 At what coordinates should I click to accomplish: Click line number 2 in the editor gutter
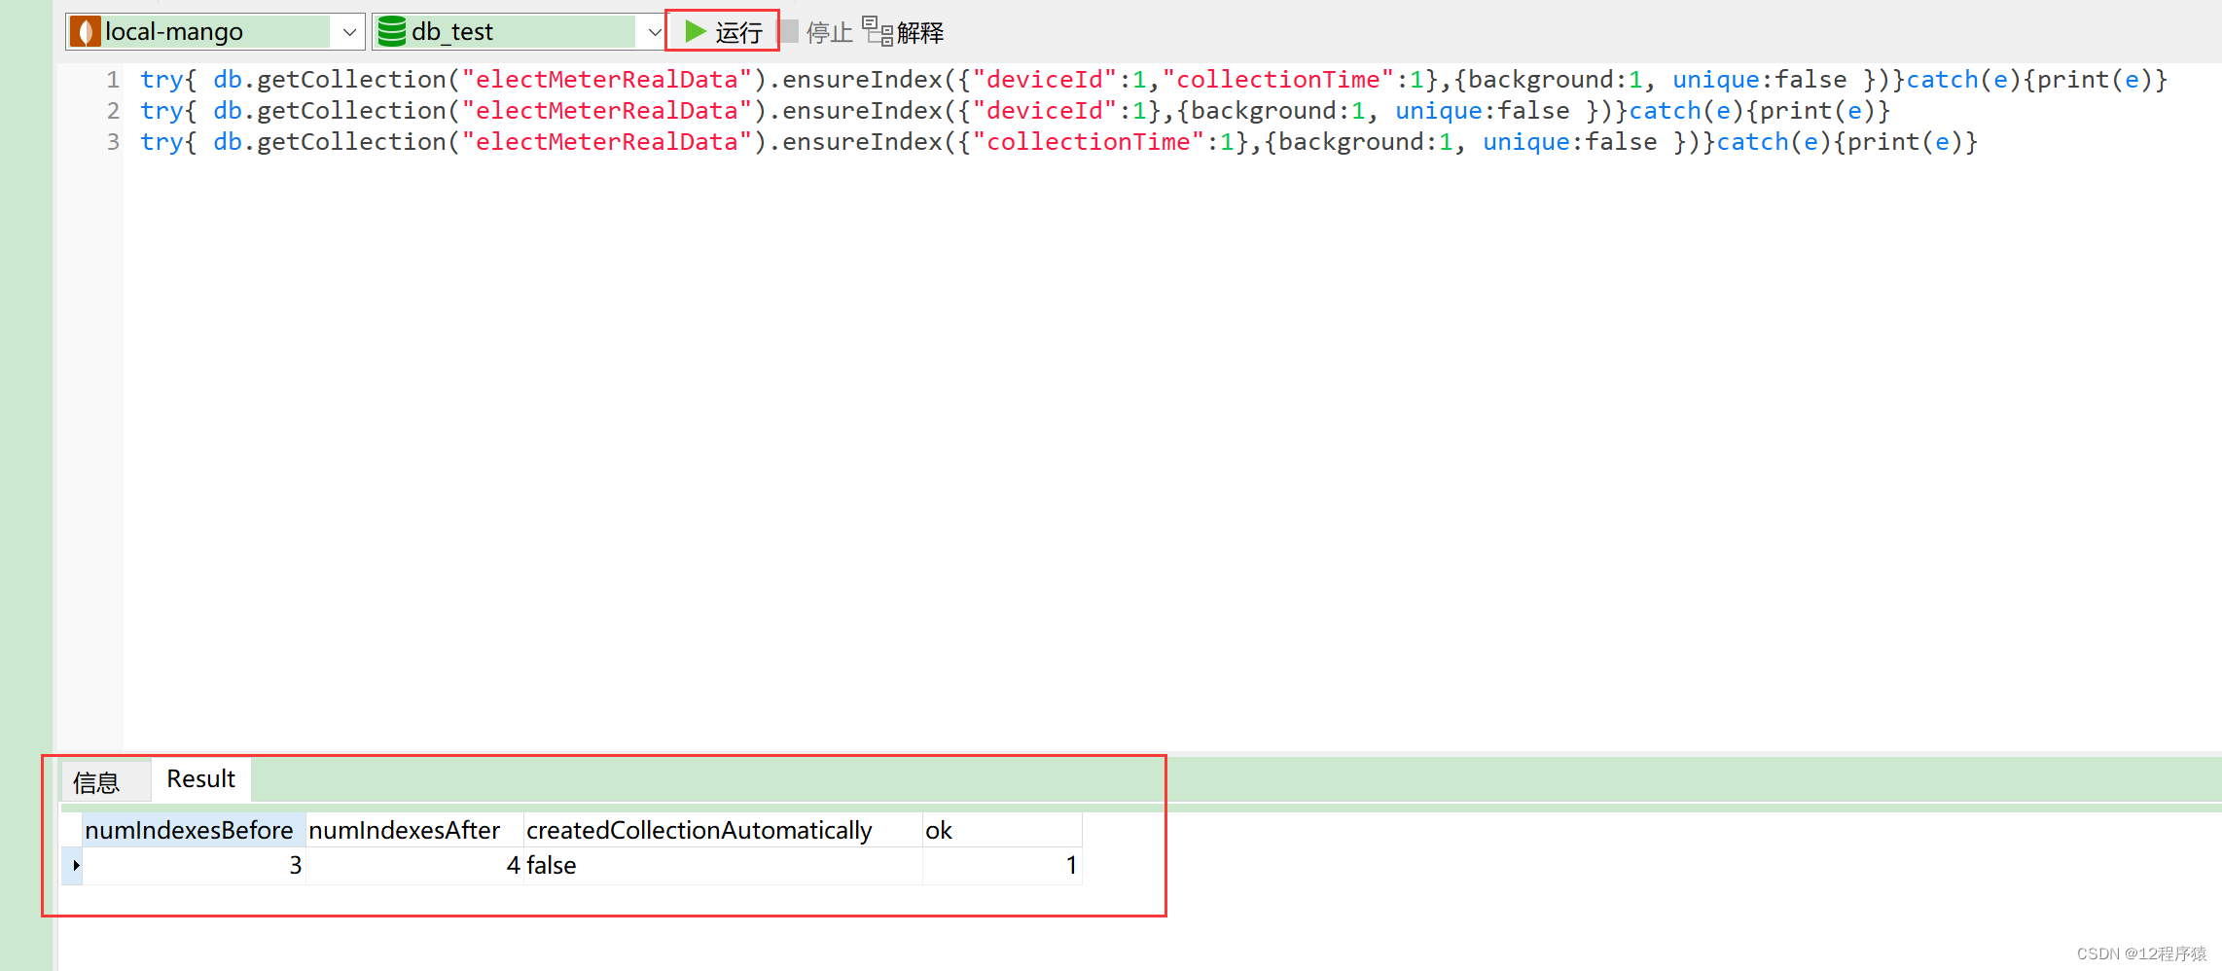(x=113, y=111)
